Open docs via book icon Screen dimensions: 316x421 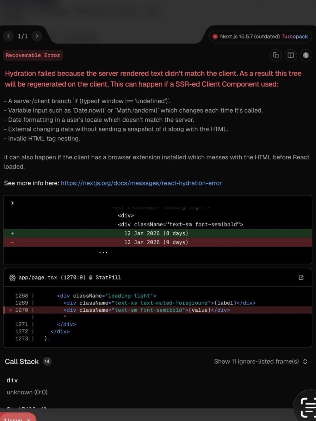coord(291,55)
